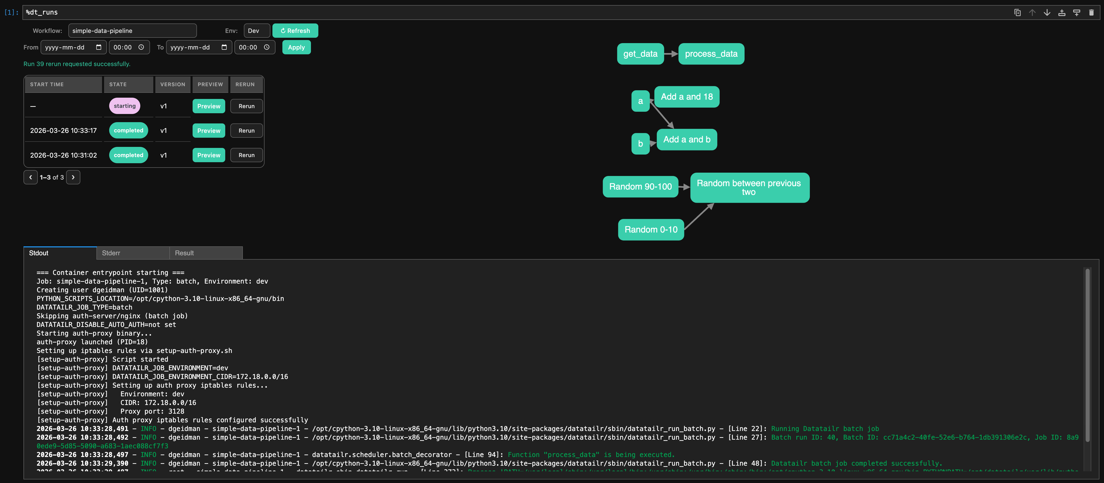Go to the previous page of runs
Viewport: 1104px width, 483px height.
30,177
